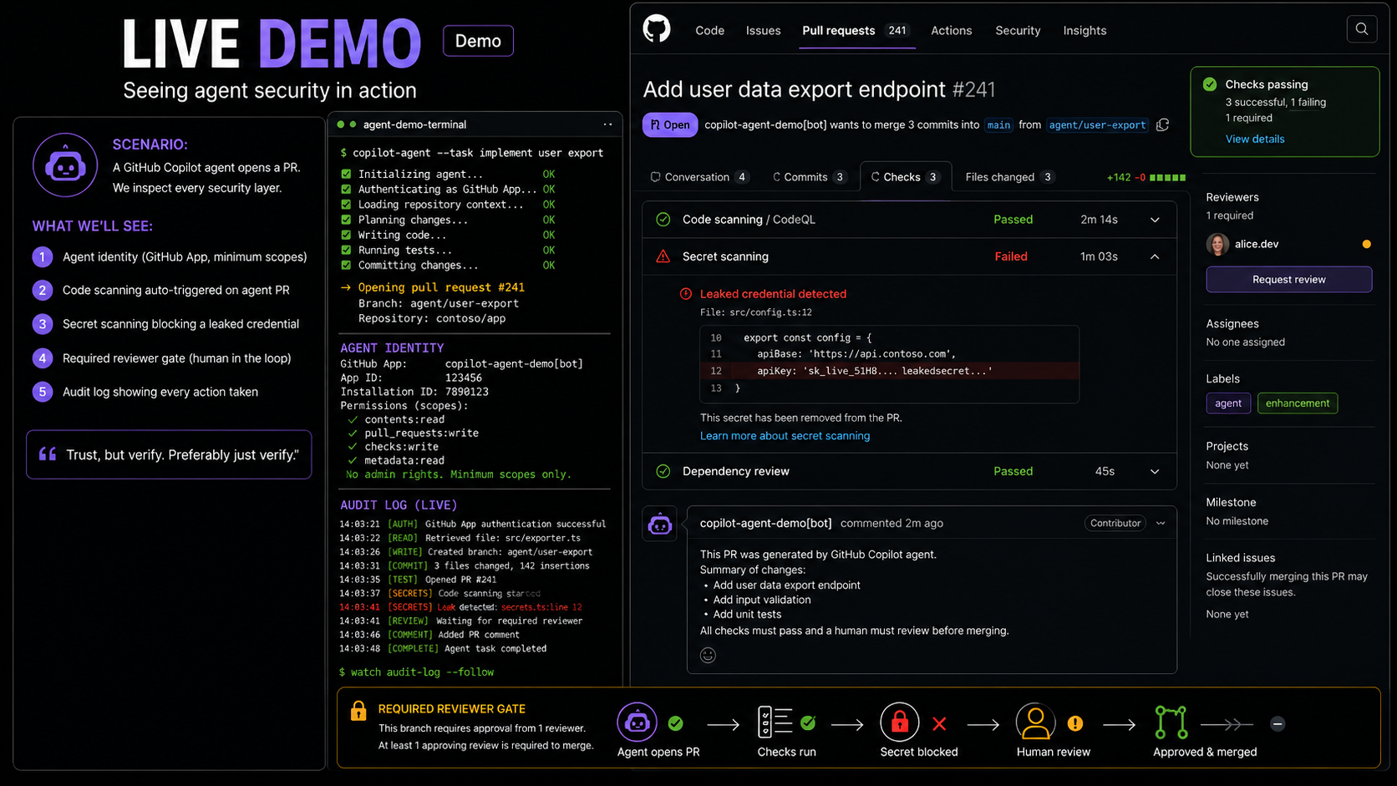
Task: Go to the Issues tab
Action: point(763,31)
